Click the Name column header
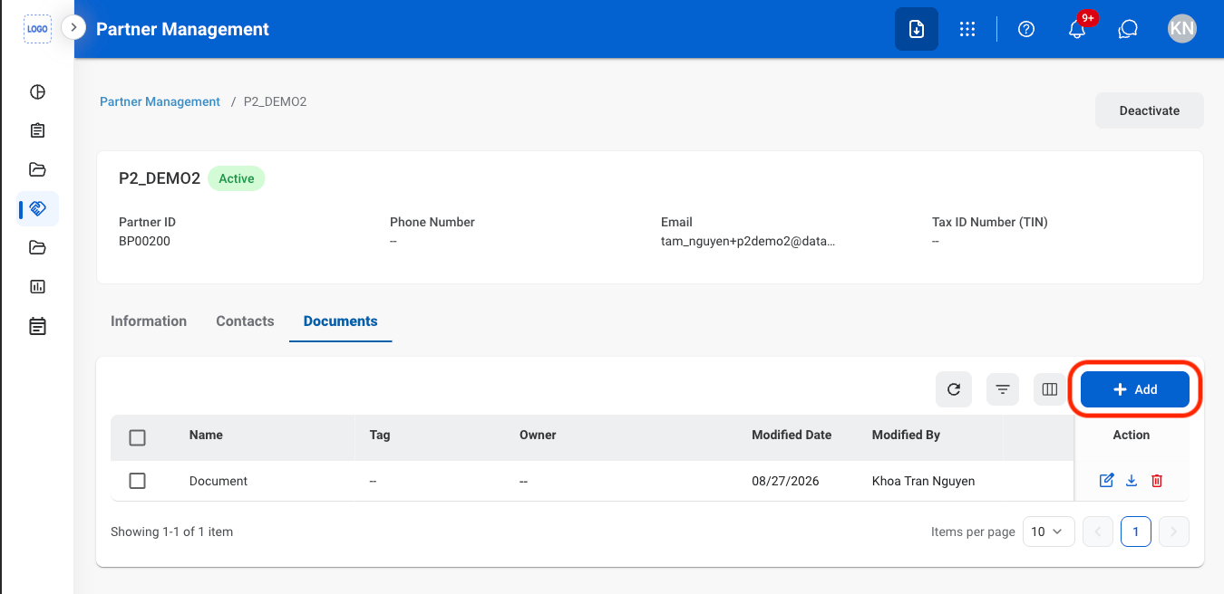Viewport: 1224px width, 594px height. [206, 435]
